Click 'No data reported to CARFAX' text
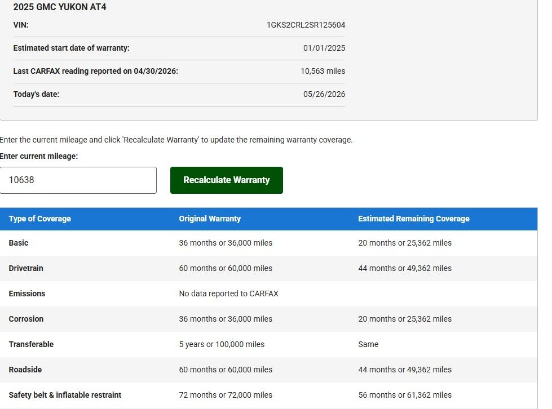 228,294
